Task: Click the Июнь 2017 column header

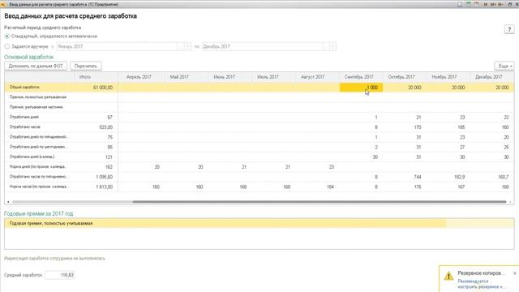Action: point(230,77)
